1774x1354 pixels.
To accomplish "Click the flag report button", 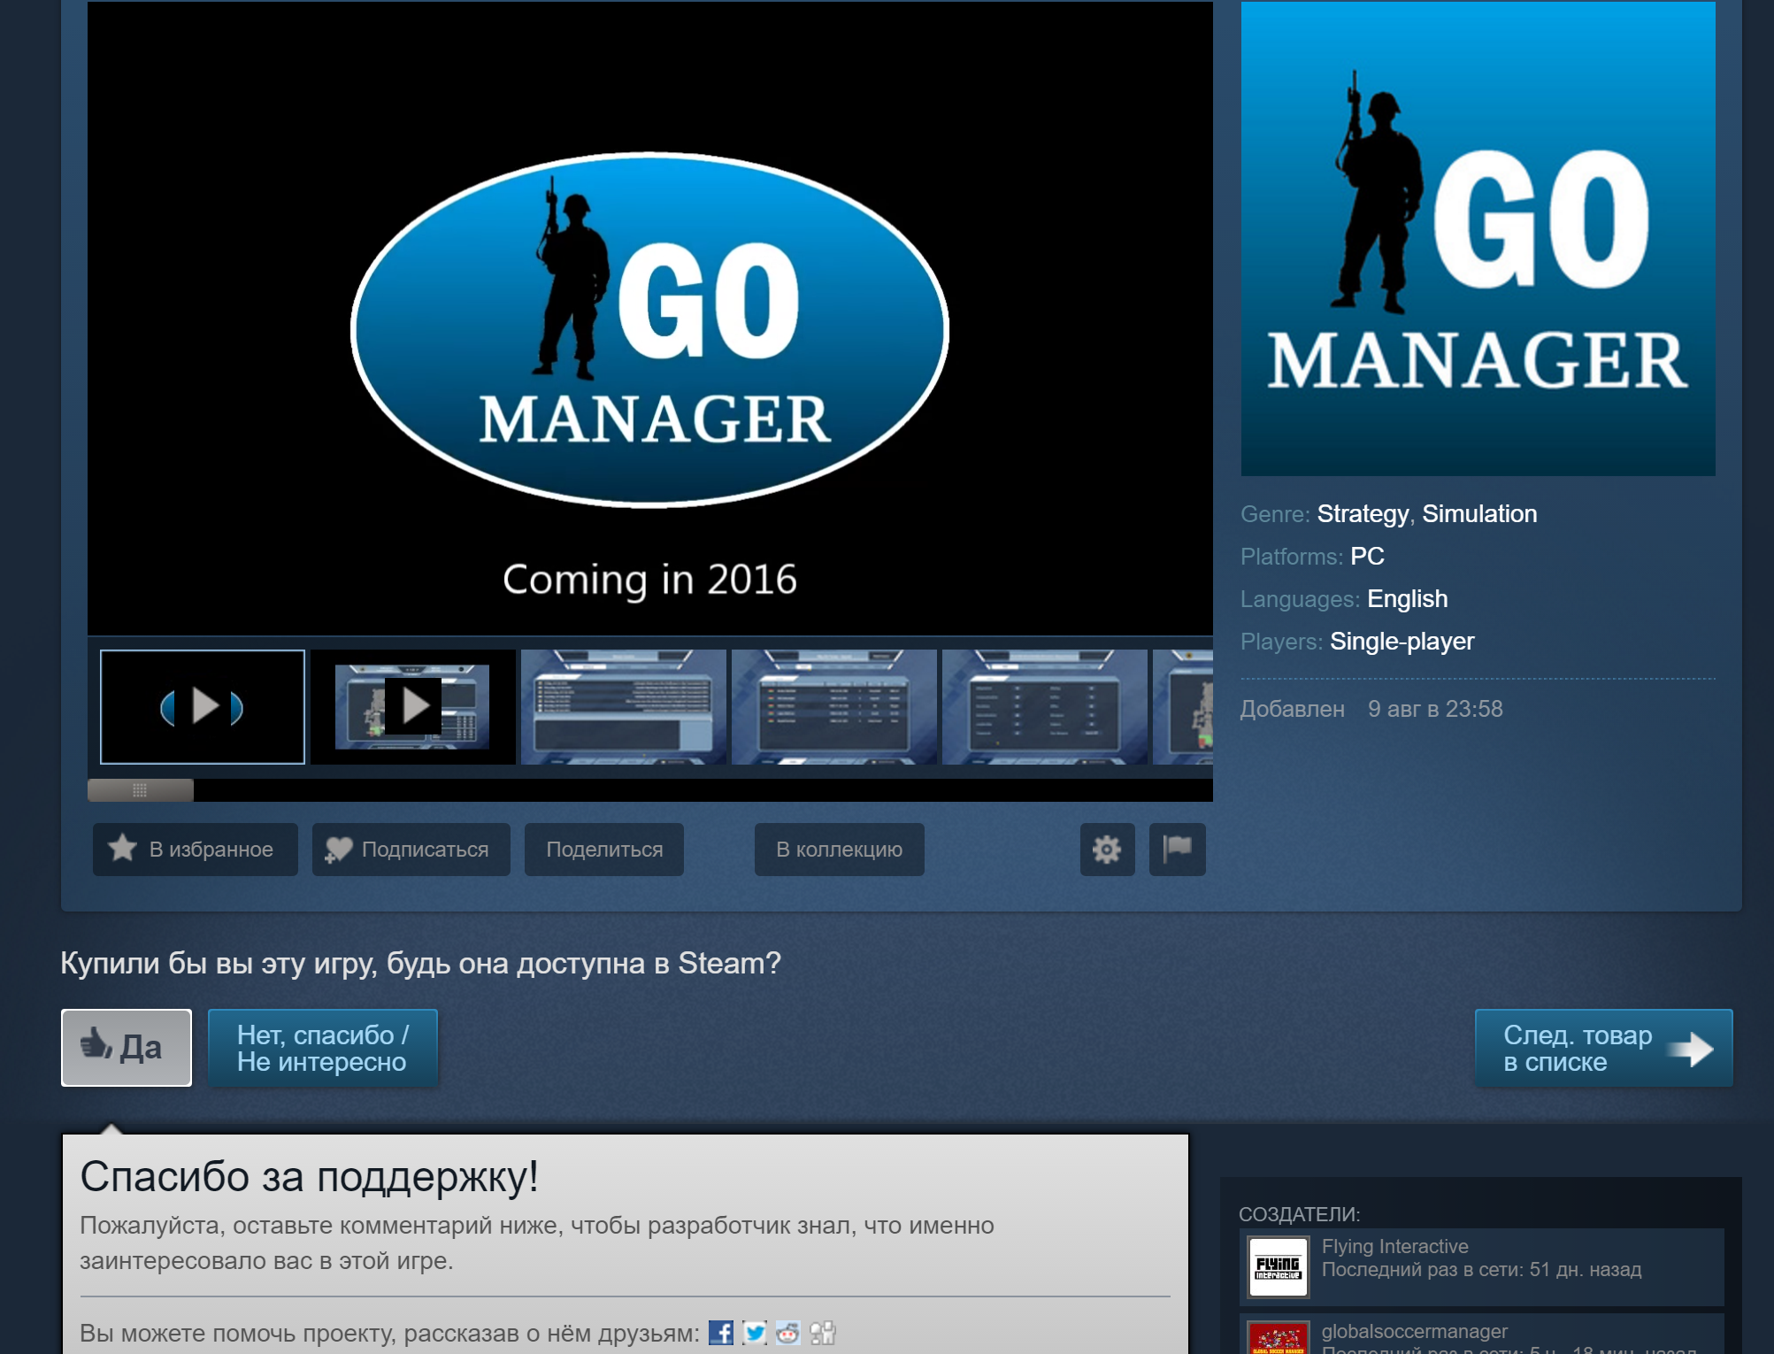I will coord(1177,850).
